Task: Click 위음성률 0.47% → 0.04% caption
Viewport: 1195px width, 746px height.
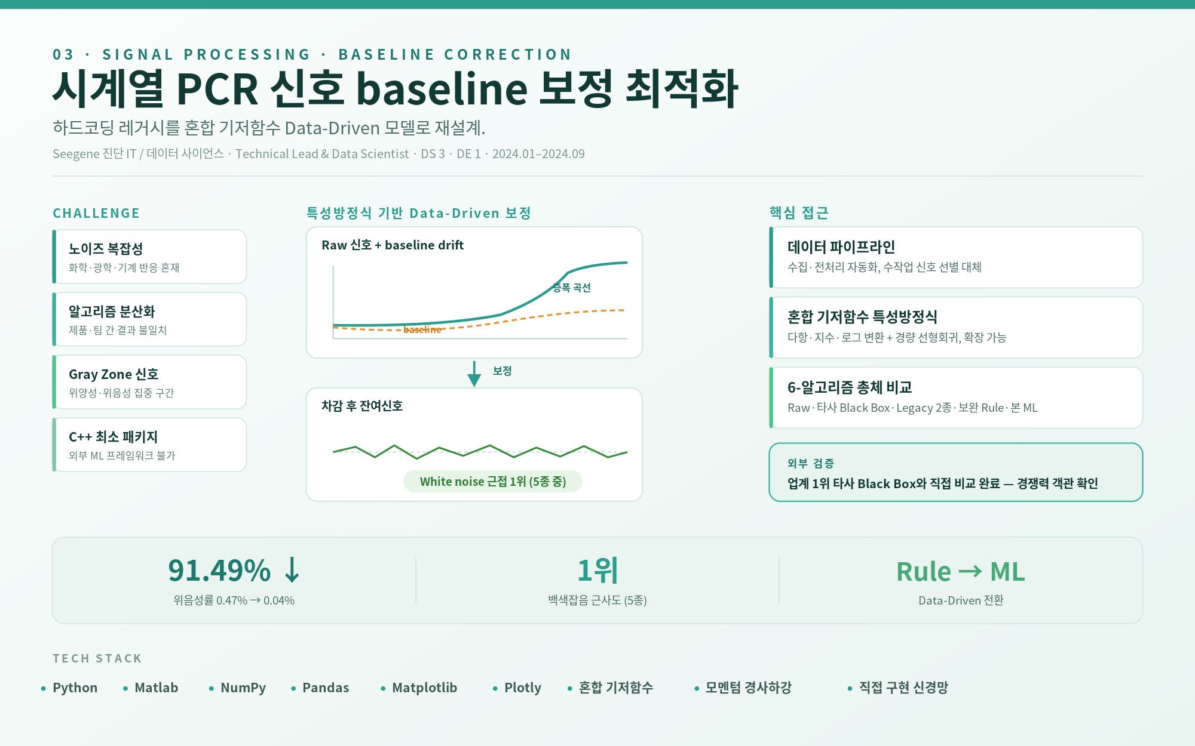Action: tap(234, 600)
